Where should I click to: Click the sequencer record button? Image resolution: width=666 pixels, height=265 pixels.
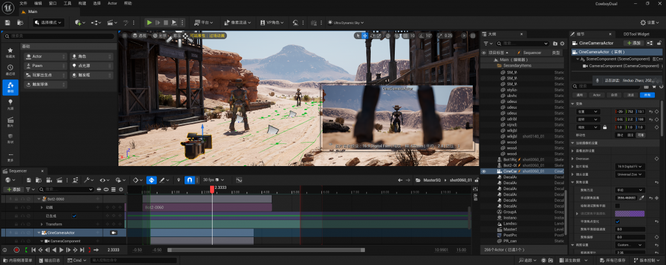tap(16, 249)
